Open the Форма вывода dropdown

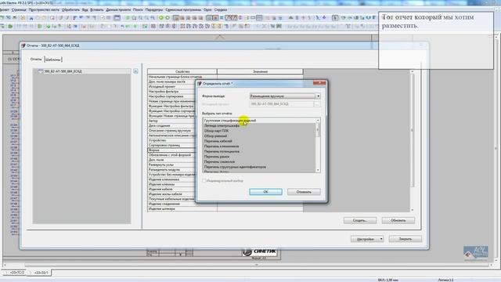(x=285, y=96)
